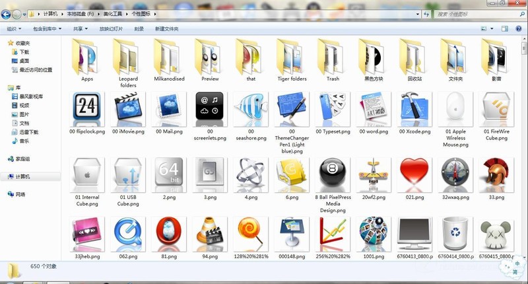Select the 00 flipclock.png icon
Viewport: 528px width, 284px height.
point(87,107)
